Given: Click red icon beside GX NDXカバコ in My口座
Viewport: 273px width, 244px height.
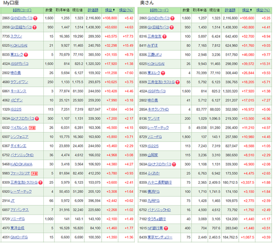Looking at the screenshot, I should point(35,18).
